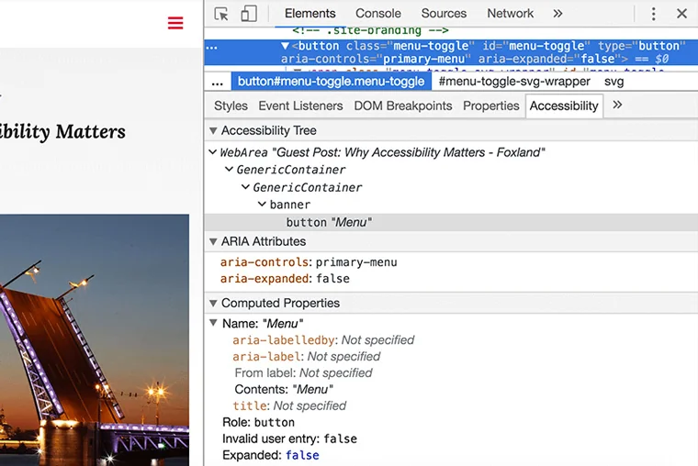
Task: Click the aria-controls attribute row
Action: tap(309, 262)
